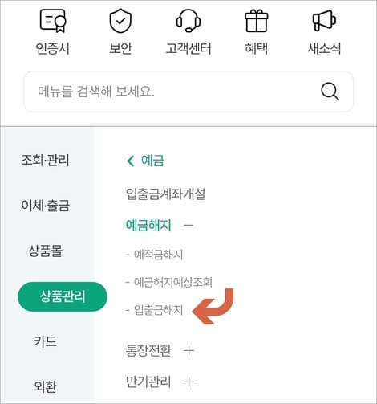Open the 인증서 certificate icon
Image resolution: width=377 pixels, height=404 pixels.
pos(53,21)
